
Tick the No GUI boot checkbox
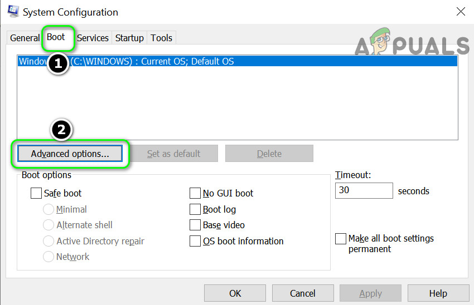coord(195,194)
